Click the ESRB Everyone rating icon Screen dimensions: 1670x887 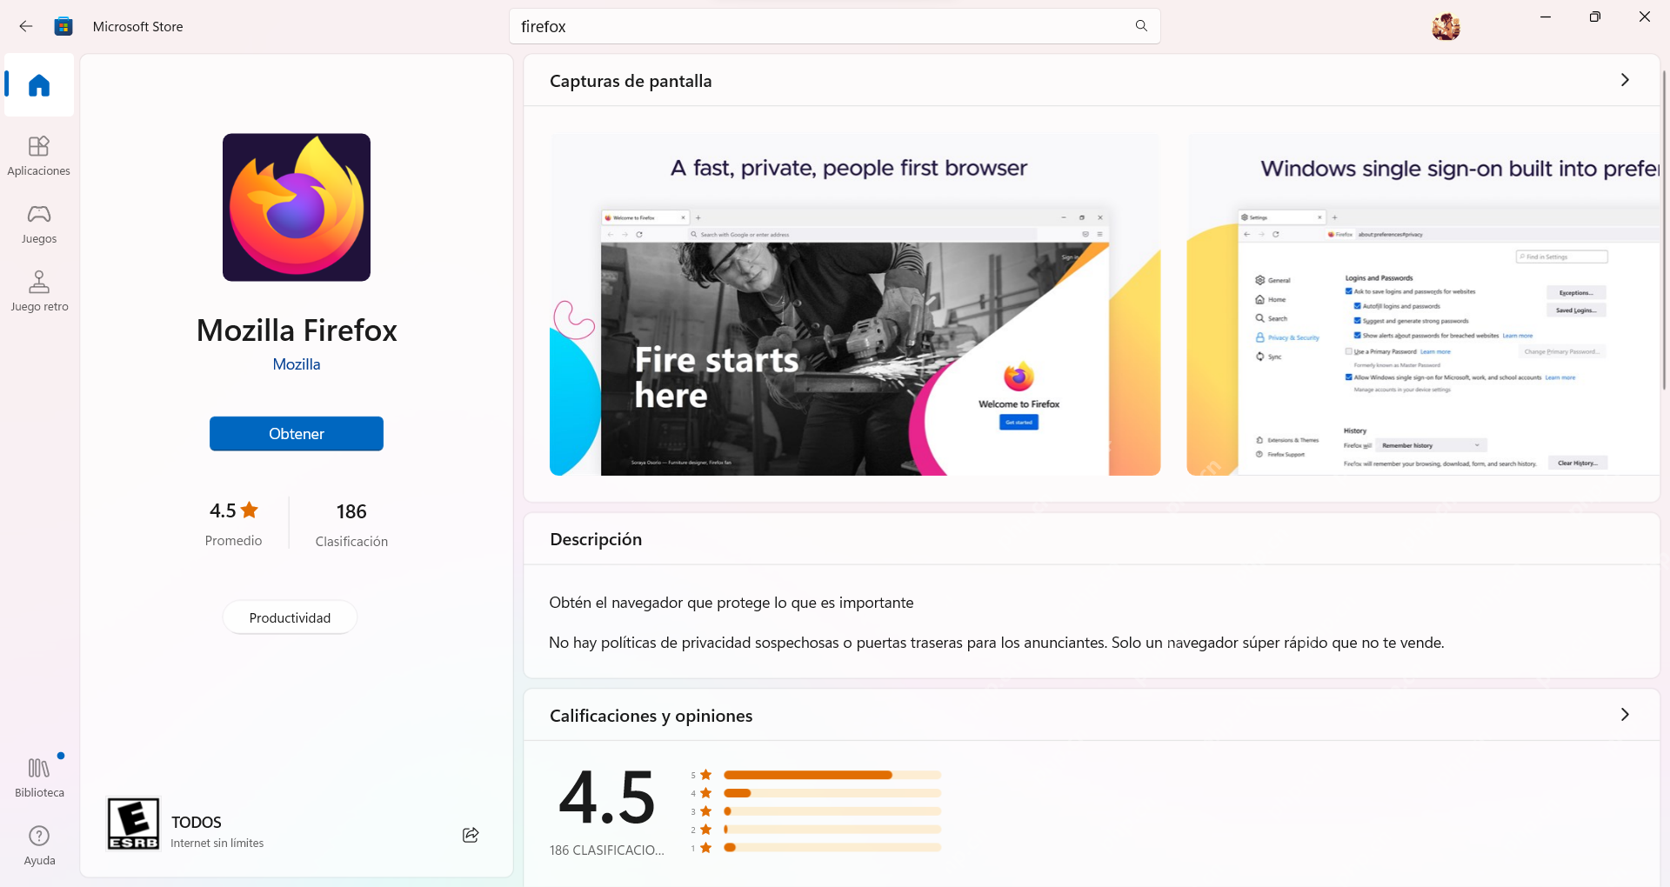(x=133, y=824)
